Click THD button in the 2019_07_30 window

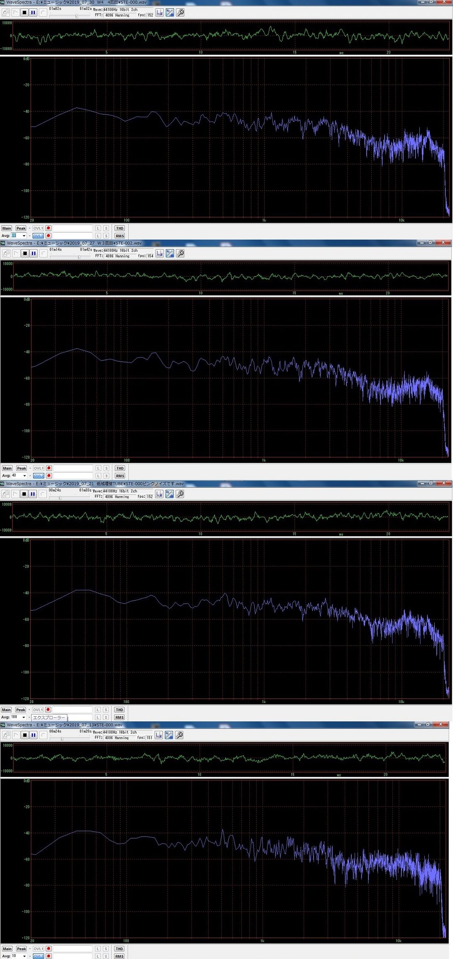119,228
